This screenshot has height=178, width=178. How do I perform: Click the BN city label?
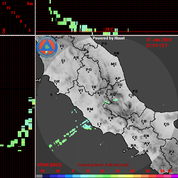pyautogui.click(x=146, y=136)
